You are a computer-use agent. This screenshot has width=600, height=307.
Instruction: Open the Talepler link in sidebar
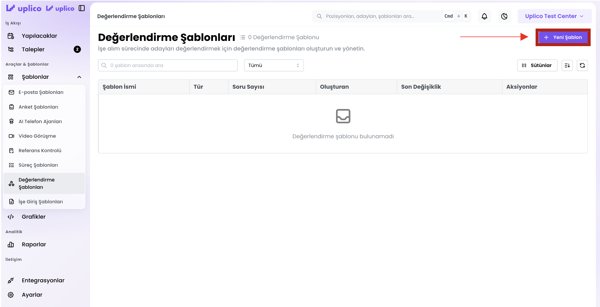point(33,49)
